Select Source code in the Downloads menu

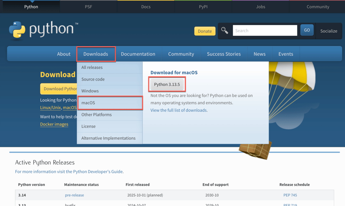click(x=110, y=79)
